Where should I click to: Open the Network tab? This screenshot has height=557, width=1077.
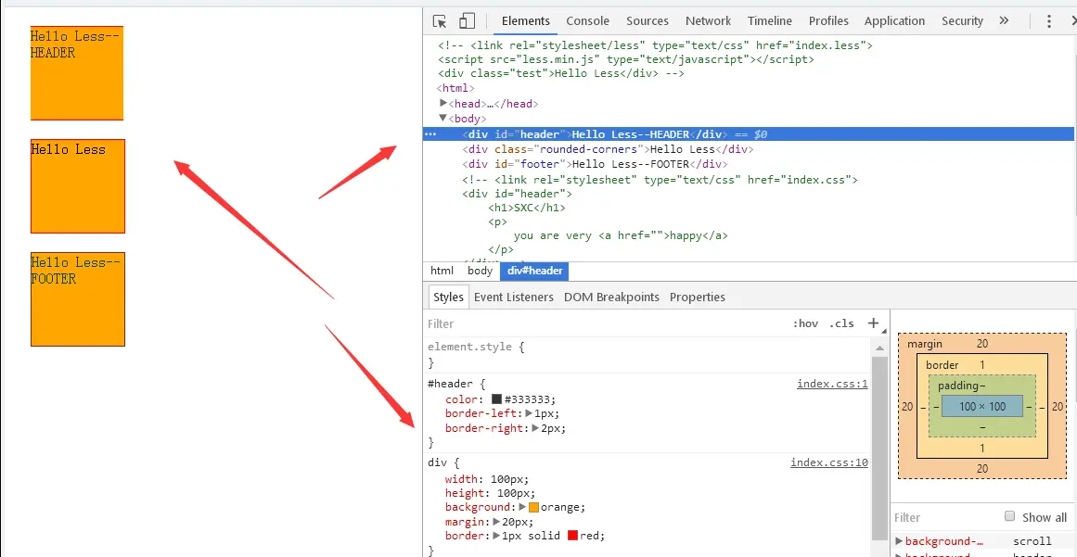coord(708,20)
